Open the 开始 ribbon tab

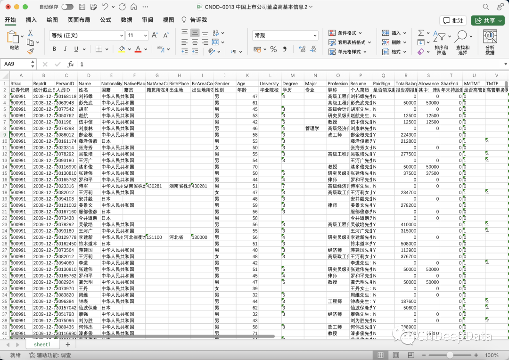10,20
